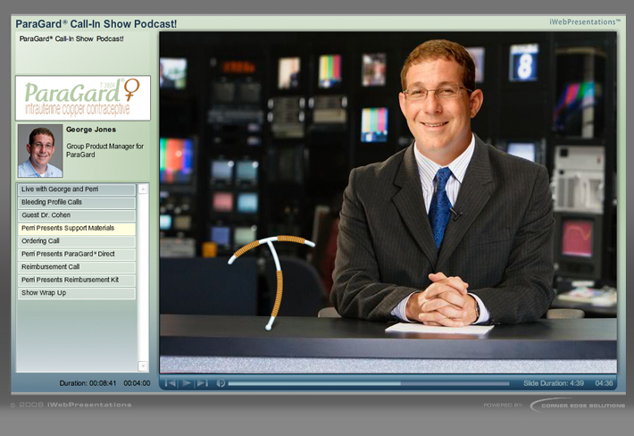Screen dimensions: 634x436
Task: Click George Jones presenter photo
Action: (x=40, y=151)
